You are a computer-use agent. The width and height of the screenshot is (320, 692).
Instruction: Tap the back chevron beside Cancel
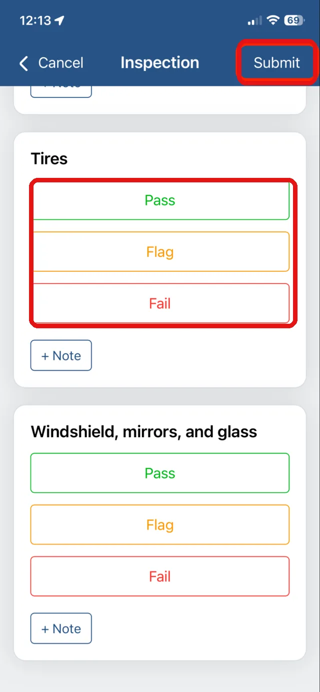pyautogui.click(x=23, y=63)
